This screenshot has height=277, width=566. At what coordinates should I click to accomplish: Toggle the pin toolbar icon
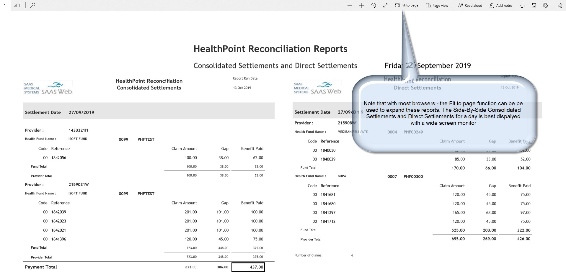(x=560, y=5)
